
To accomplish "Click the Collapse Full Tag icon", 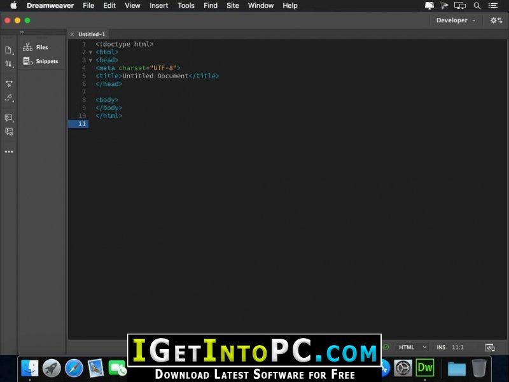I will (9, 84).
